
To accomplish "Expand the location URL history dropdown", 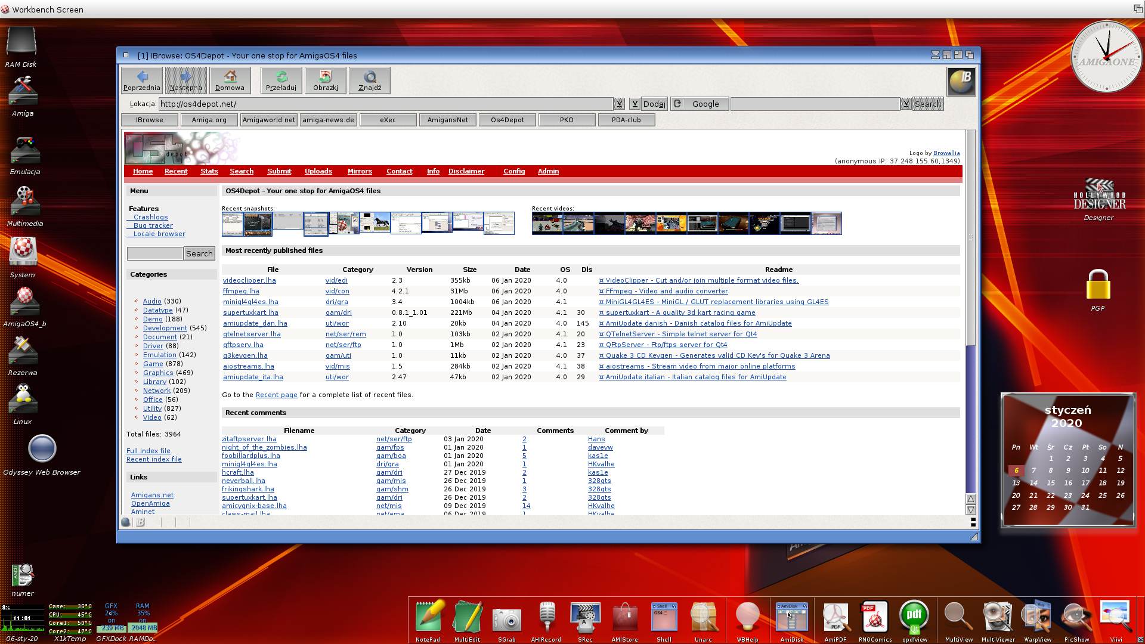I will (x=620, y=104).
